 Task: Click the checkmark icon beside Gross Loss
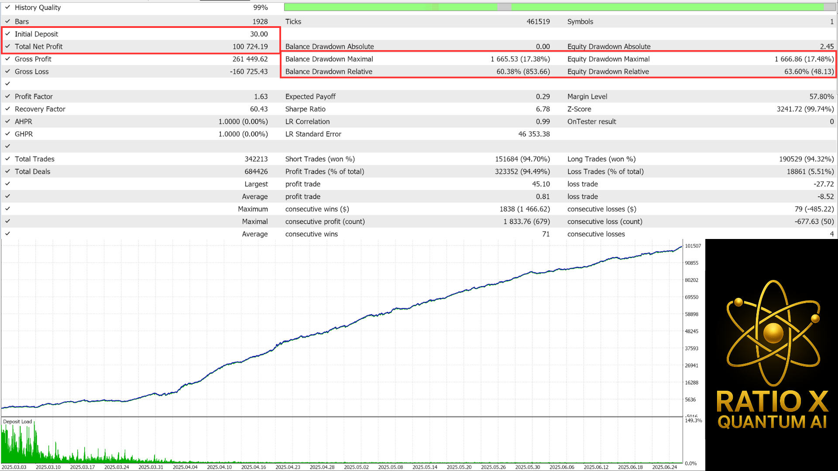[x=7, y=72]
